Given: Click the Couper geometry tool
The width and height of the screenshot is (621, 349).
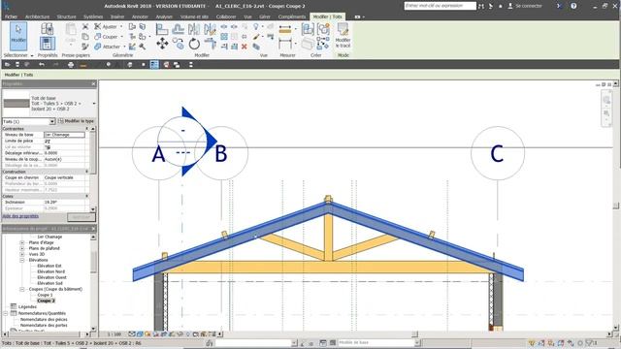Looking at the screenshot, I should pos(106,37).
